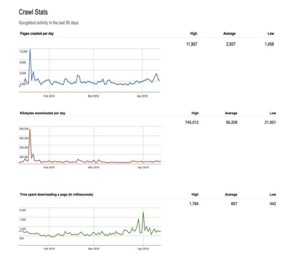Click the download time High value 1,784
301x260 pixels.
tap(193, 203)
